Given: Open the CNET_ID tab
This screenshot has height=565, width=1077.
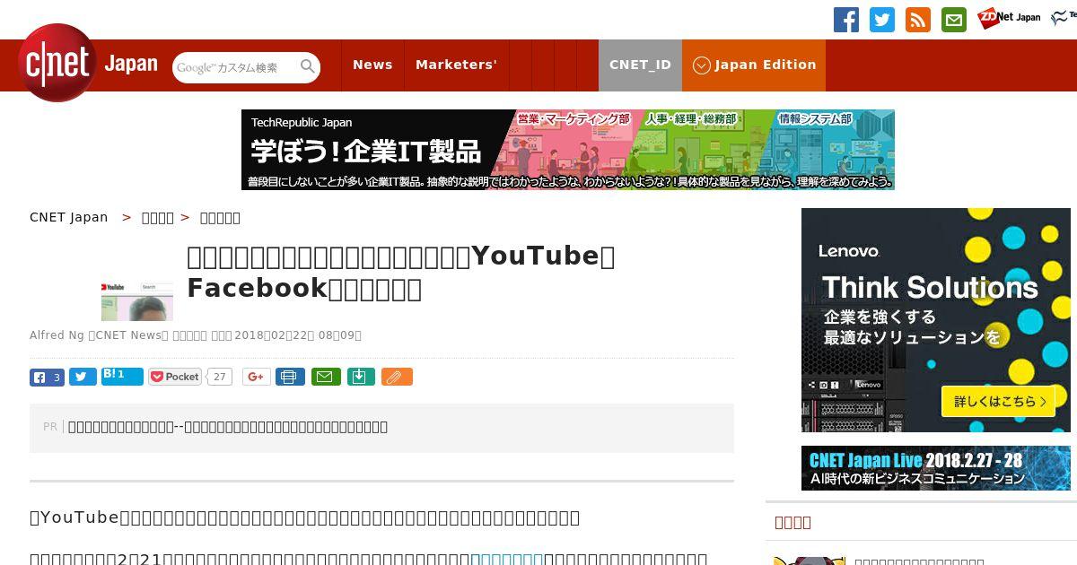Looking at the screenshot, I should (x=640, y=65).
